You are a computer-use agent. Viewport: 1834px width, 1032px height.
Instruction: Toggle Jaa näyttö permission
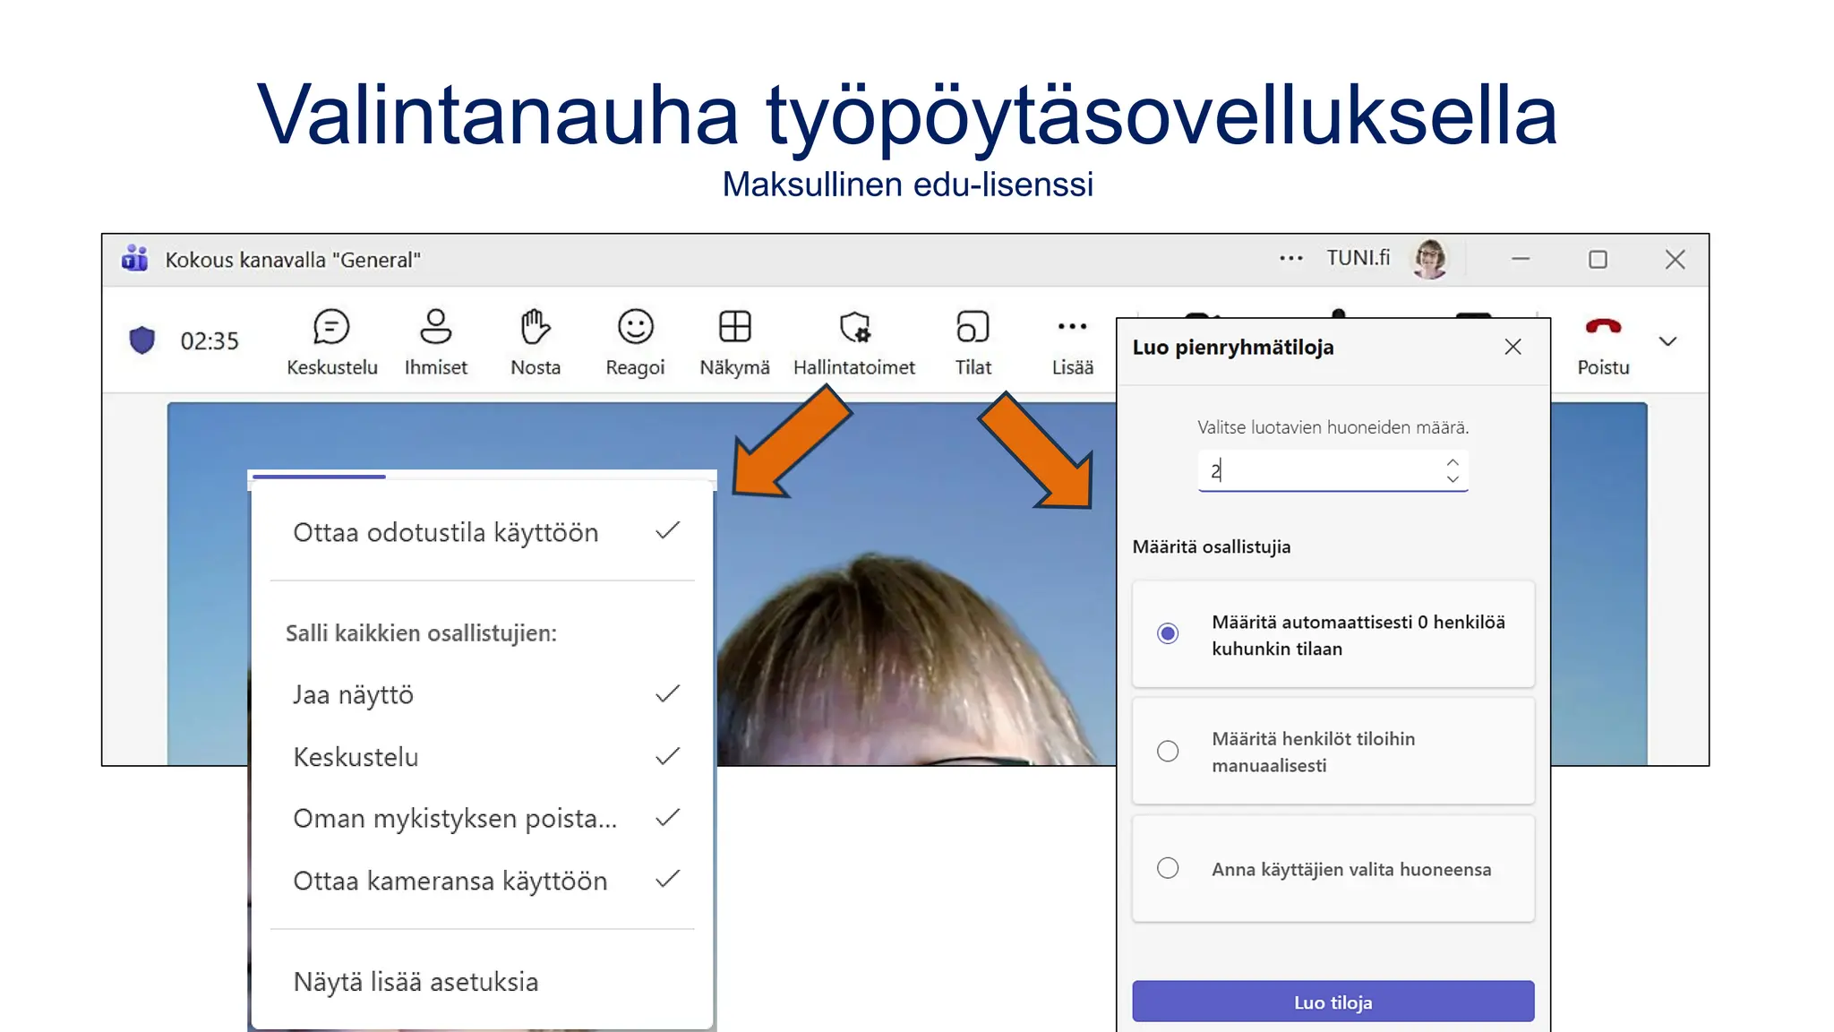coord(483,695)
